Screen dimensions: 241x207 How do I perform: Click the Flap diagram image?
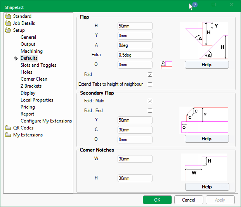[204, 40]
